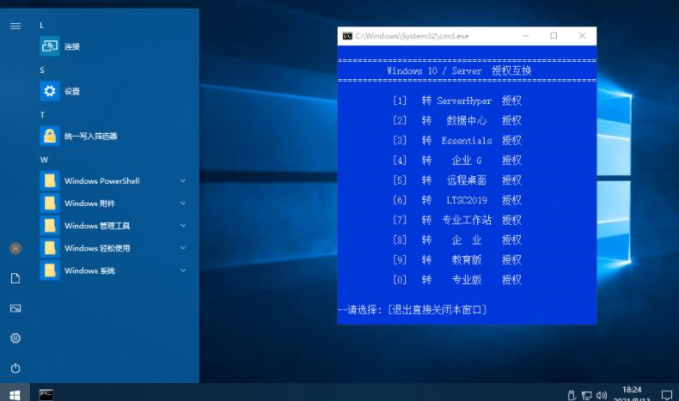Click the cmd.exe window title text
This screenshot has width=679, height=401.
click(x=413, y=36)
